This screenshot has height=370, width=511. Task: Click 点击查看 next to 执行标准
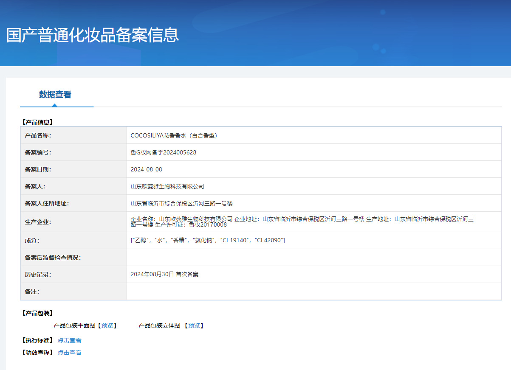69,340
